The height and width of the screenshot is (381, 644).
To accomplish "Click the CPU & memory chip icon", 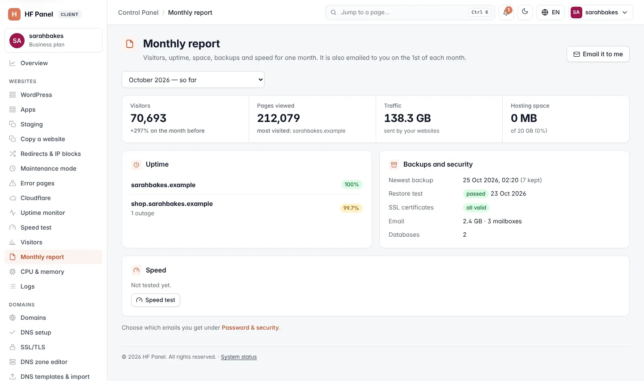I will (13, 272).
